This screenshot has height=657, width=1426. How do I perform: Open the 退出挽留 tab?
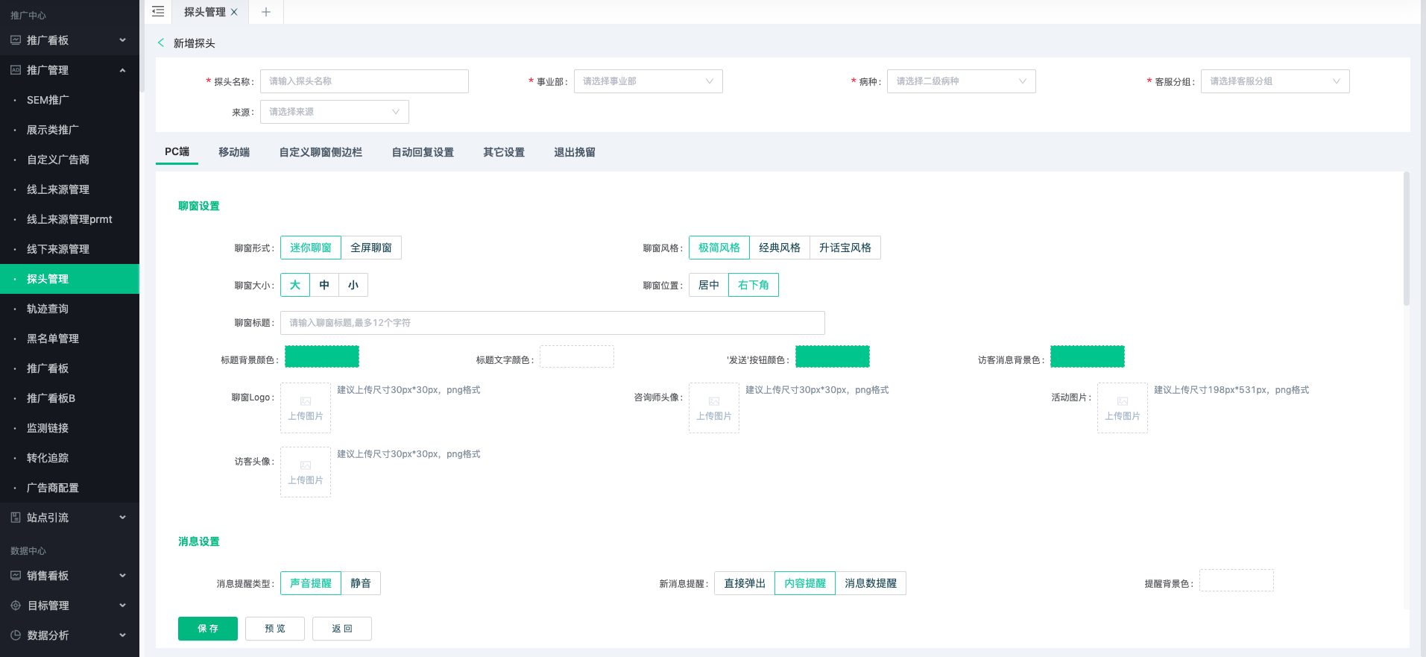[575, 152]
